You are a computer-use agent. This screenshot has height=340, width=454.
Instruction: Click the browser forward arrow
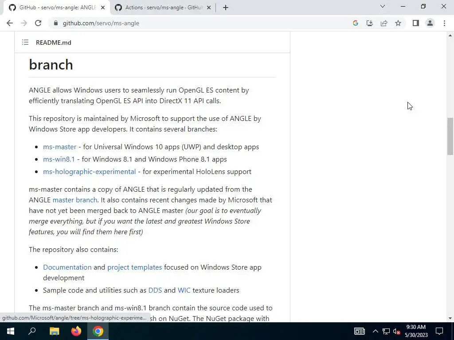(24, 23)
